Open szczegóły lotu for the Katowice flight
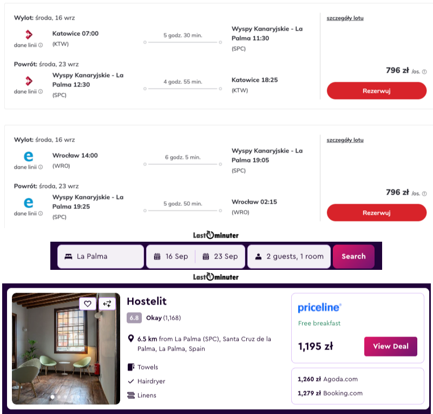Image resolution: width=433 pixels, height=414 pixels. tap(345, 18)
